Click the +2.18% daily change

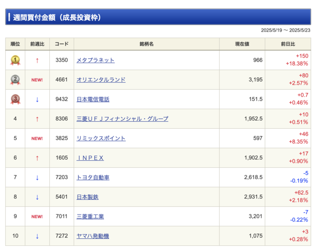click(x=298, y=200)
